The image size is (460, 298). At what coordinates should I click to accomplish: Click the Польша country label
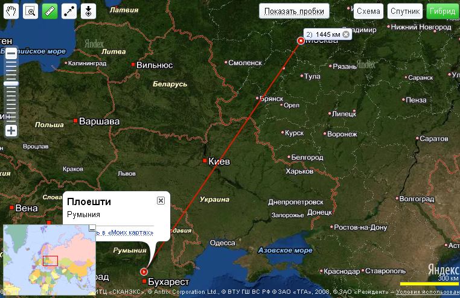pos(50,125)
